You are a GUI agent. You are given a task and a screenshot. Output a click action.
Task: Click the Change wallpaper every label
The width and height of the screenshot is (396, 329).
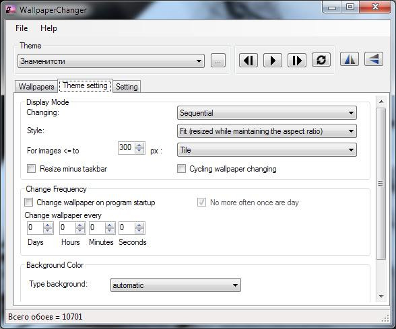coord(63,215)
